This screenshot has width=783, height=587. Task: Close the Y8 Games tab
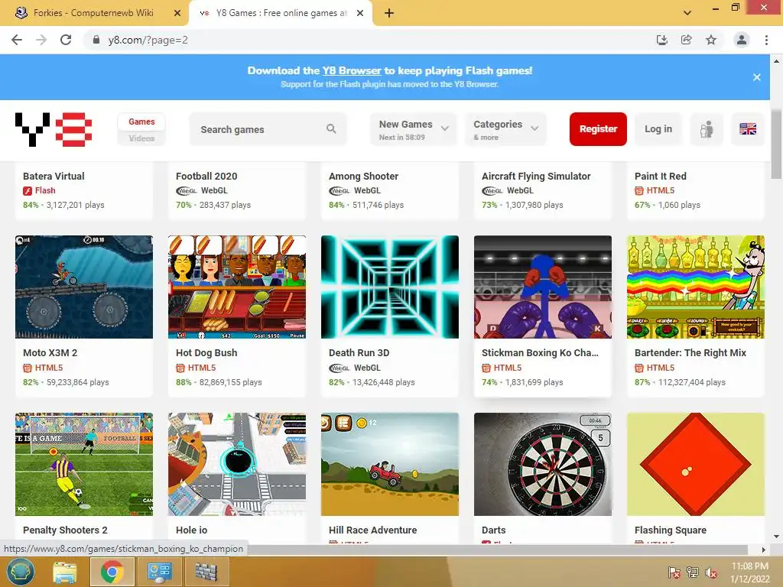click(x=360, y=13)
